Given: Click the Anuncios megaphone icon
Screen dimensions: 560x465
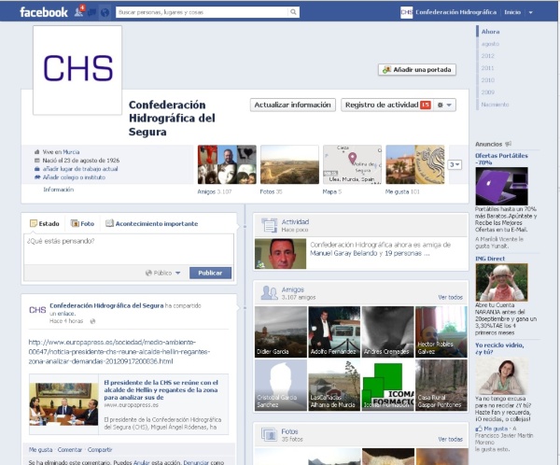Looking at the screenshot, I should point(509,144).
